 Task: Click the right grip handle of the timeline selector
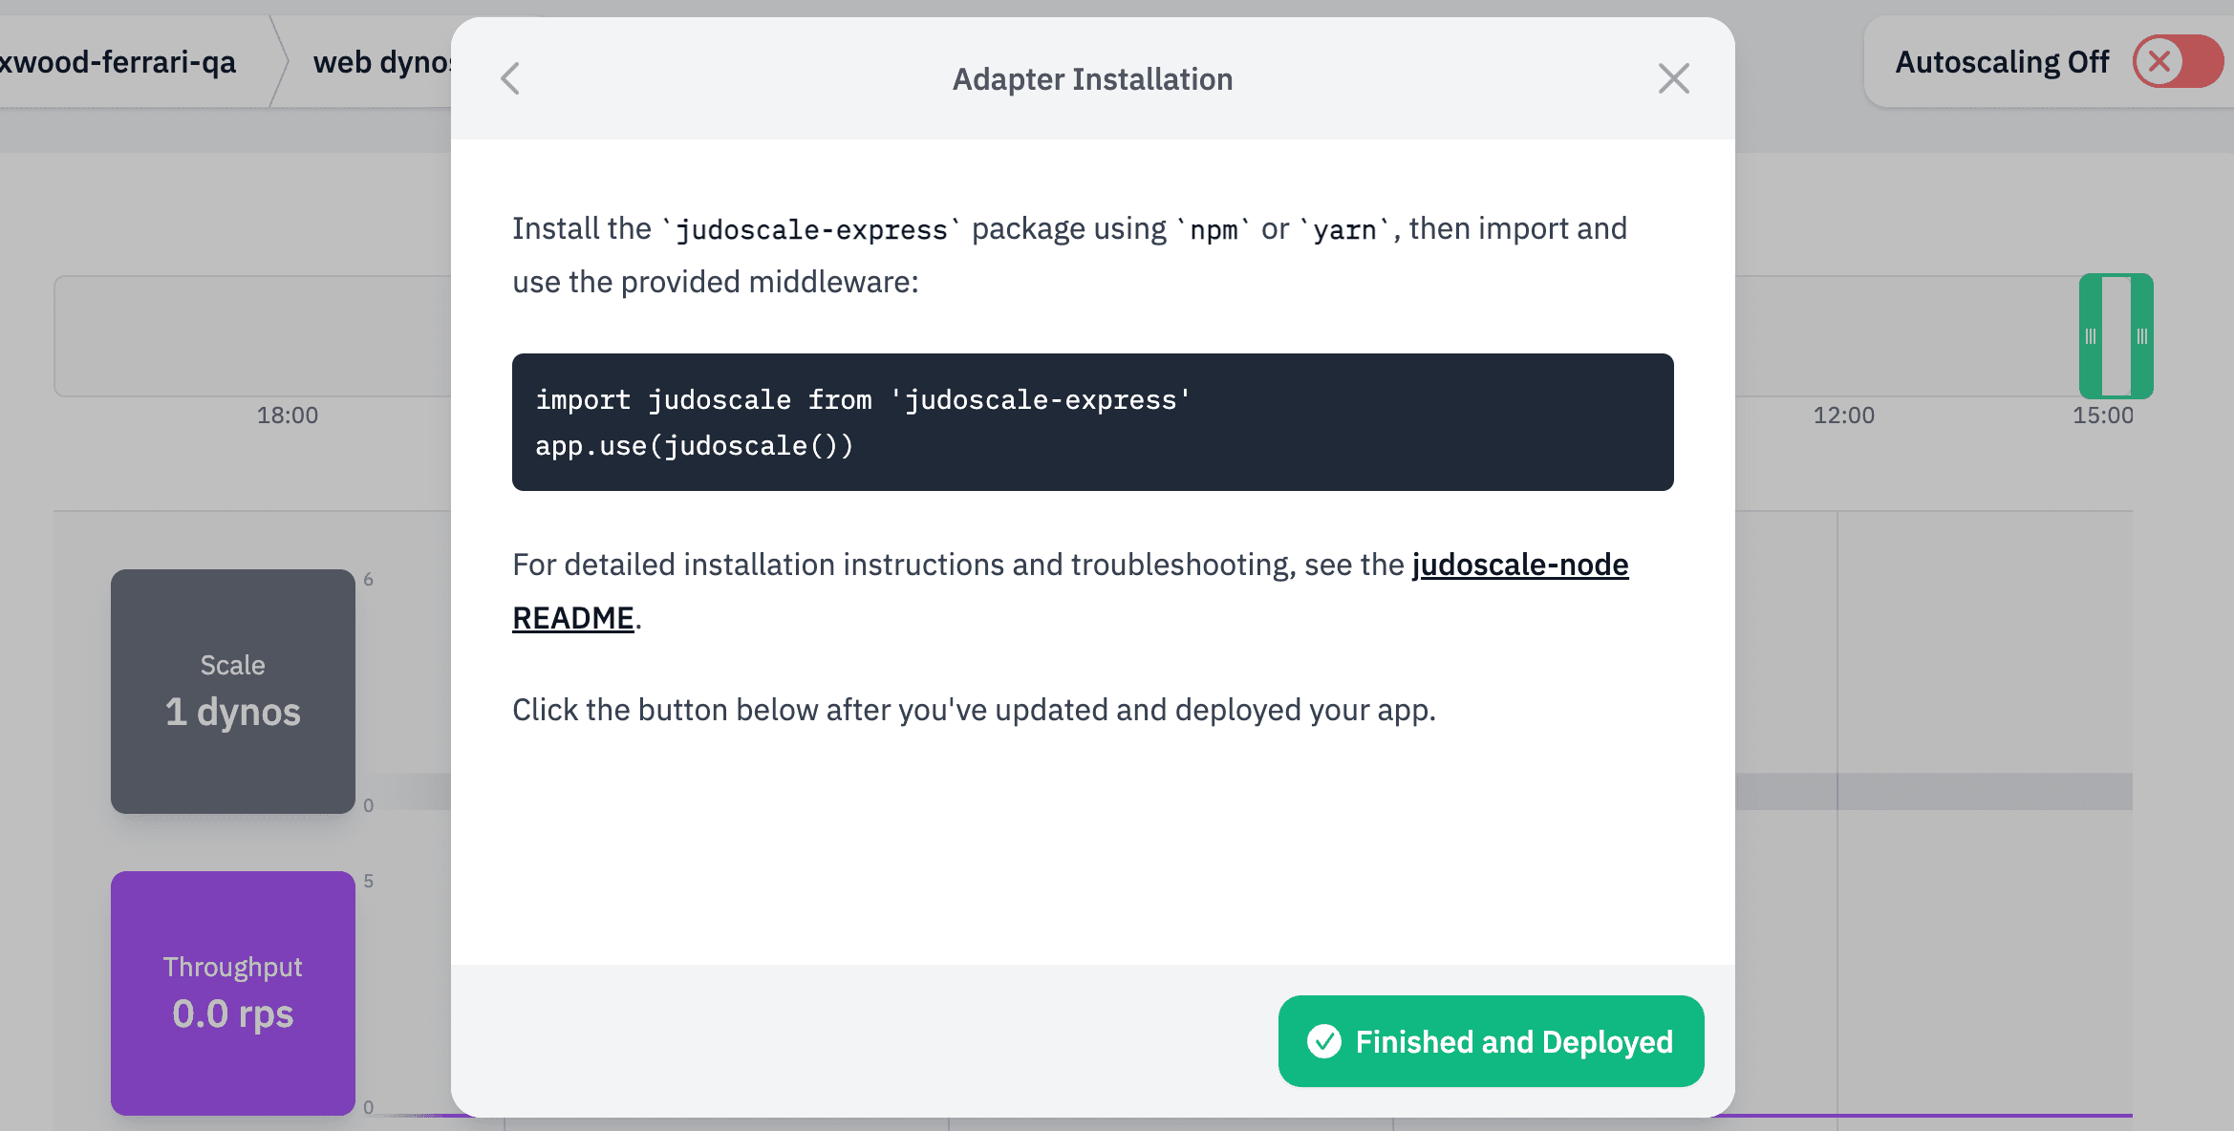pos(2141,336)
